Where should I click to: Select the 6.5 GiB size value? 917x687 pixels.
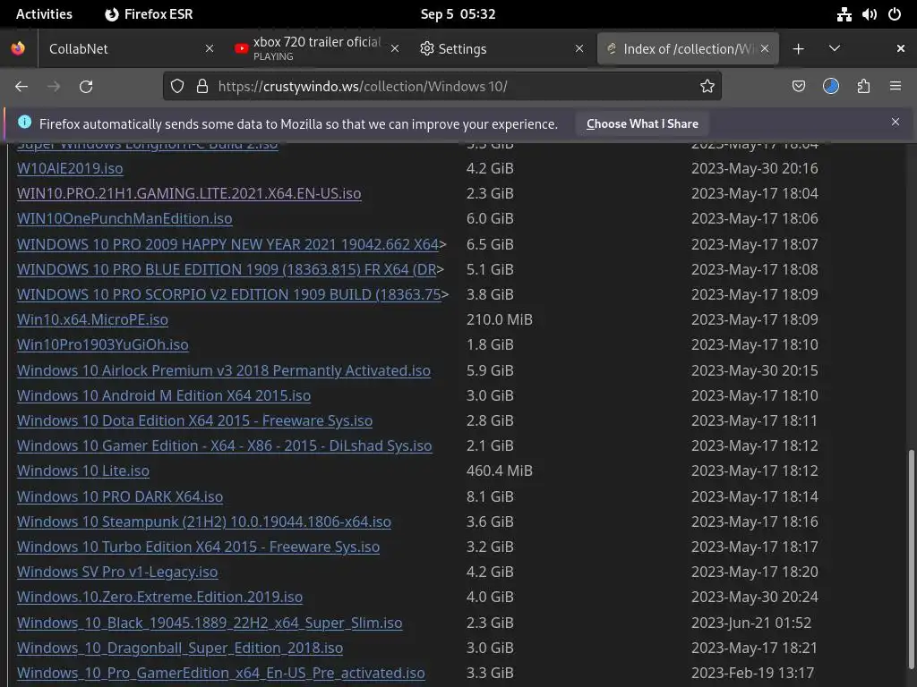pos(490,244)
